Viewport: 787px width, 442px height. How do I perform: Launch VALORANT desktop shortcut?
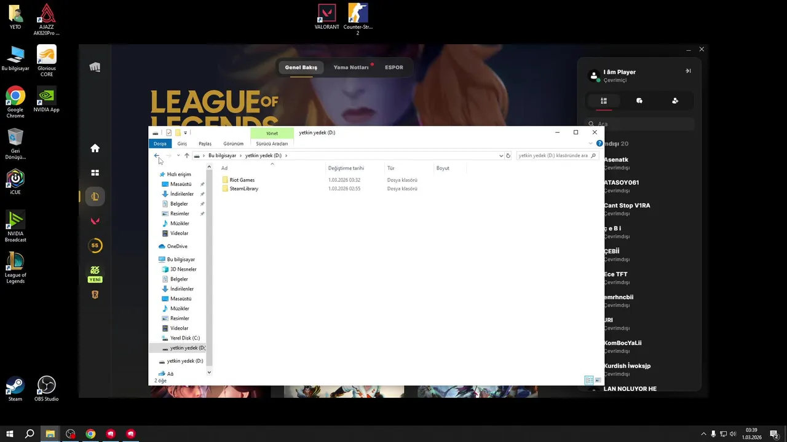pyautogui.click(x=326, y=17)
